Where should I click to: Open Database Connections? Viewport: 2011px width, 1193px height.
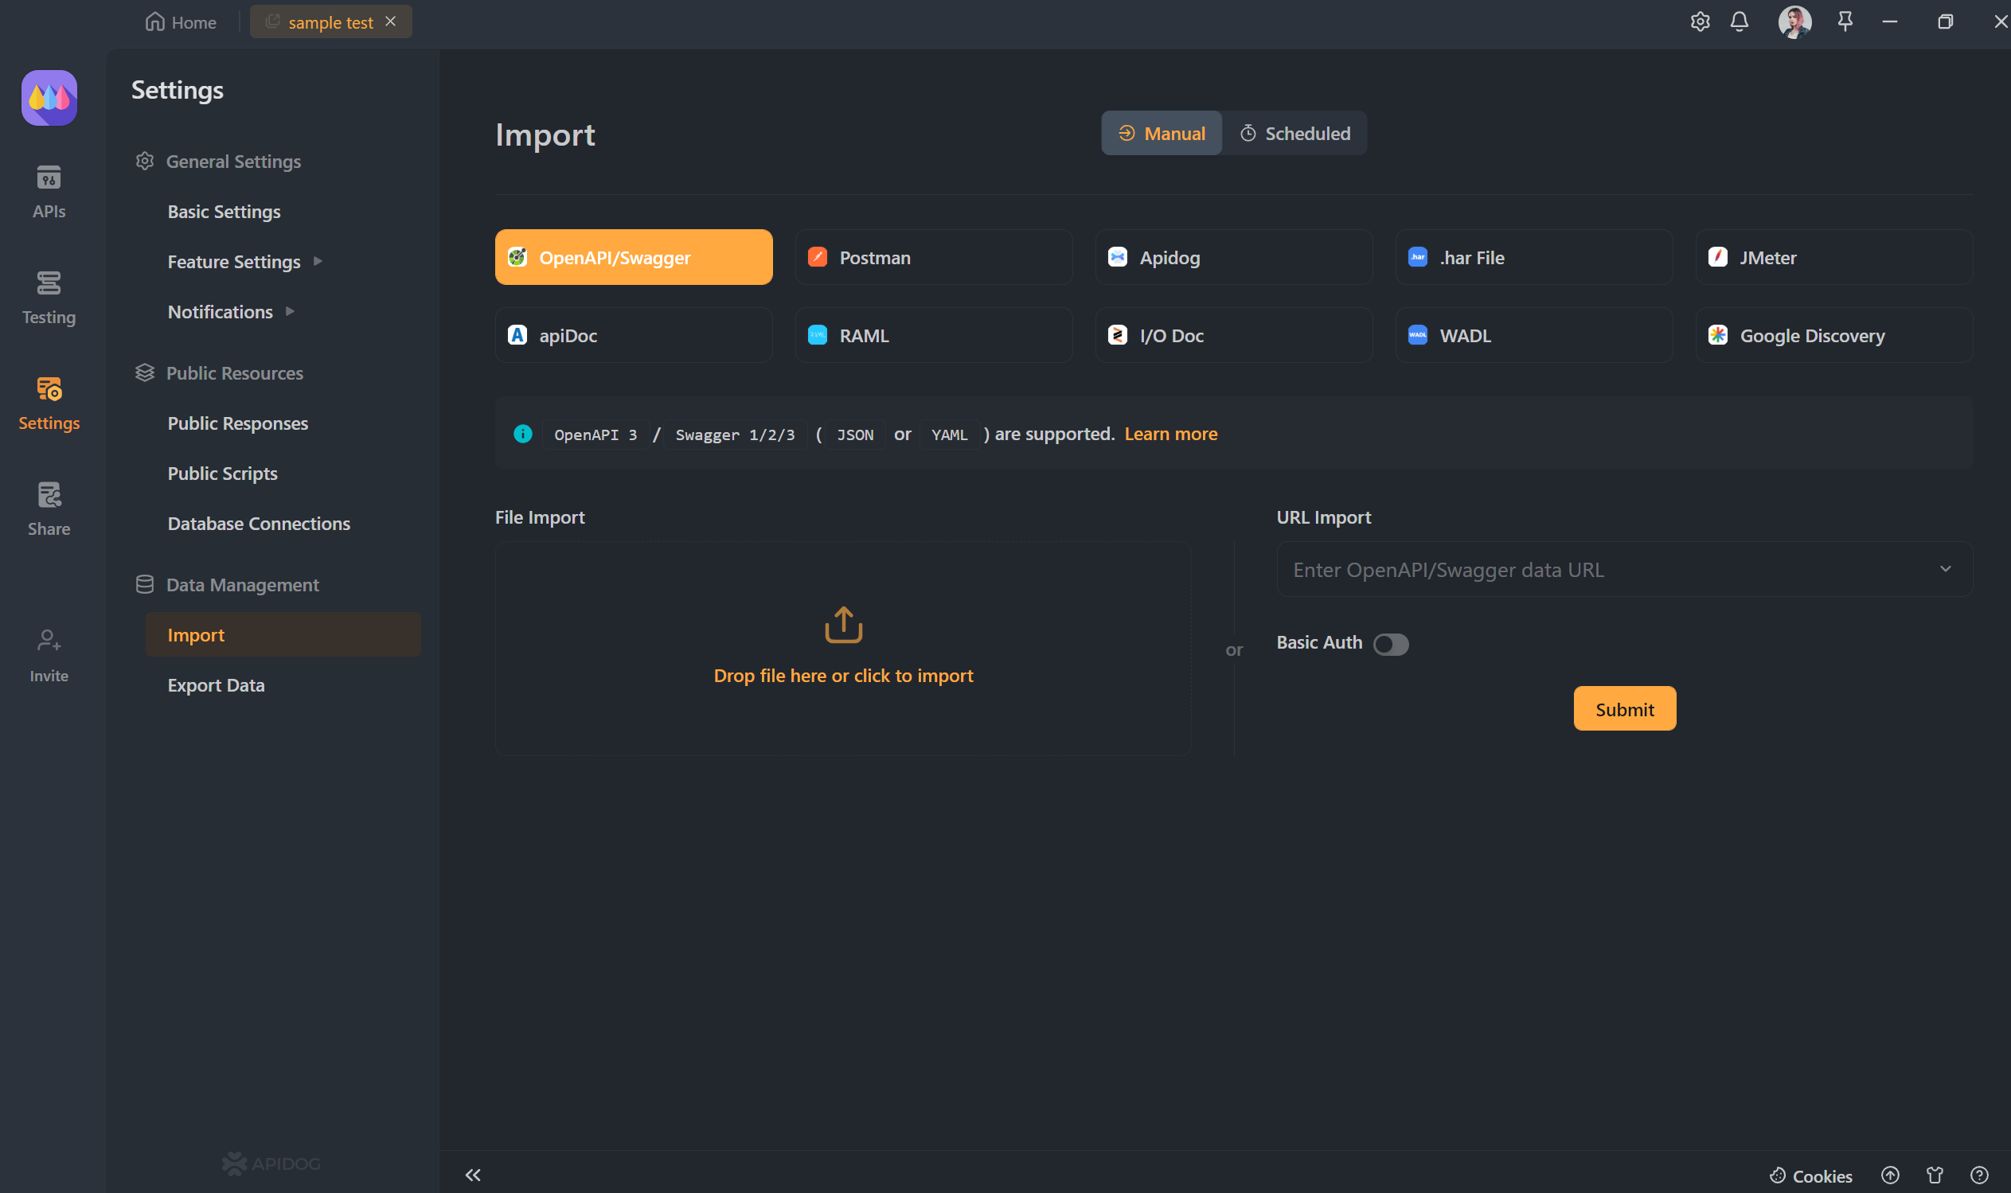pyautogui.click(x=259, y=524)
